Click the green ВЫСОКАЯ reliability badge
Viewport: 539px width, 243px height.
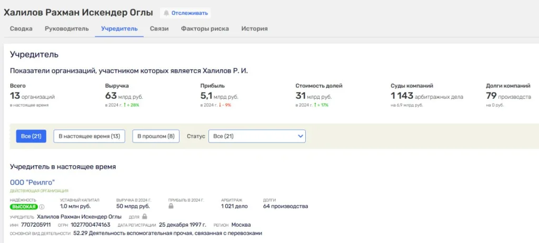[x=24, y=207]
